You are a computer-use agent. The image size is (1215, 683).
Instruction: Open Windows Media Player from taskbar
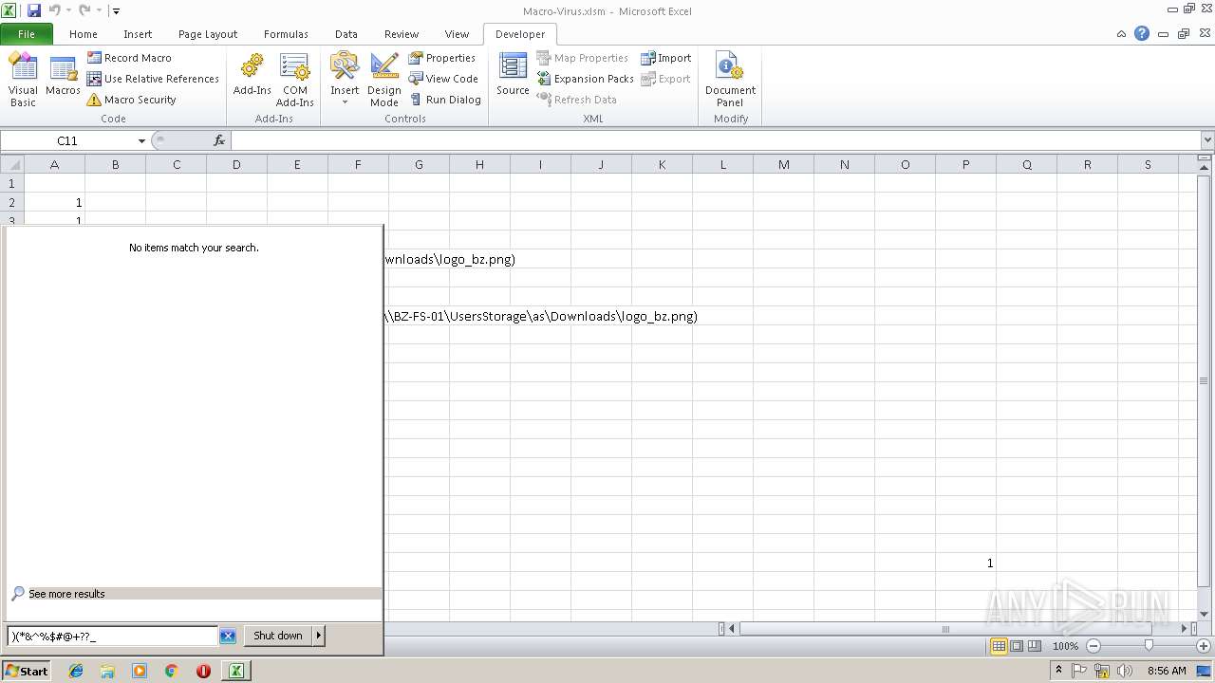140,671
